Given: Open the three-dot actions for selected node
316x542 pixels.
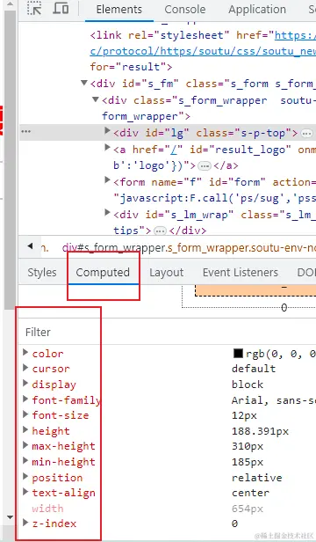Looking at the screenshot, I should [x=25, y=132].
